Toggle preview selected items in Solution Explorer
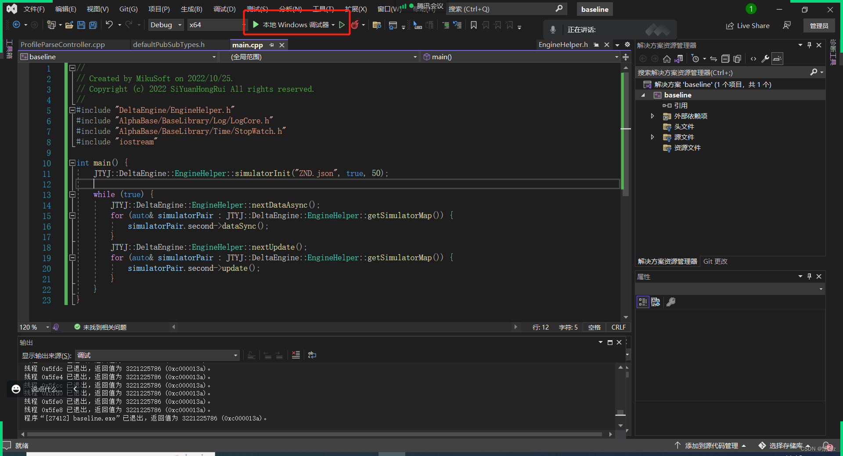The height and width of the screenshot is (456, 843). coord(777,59)
